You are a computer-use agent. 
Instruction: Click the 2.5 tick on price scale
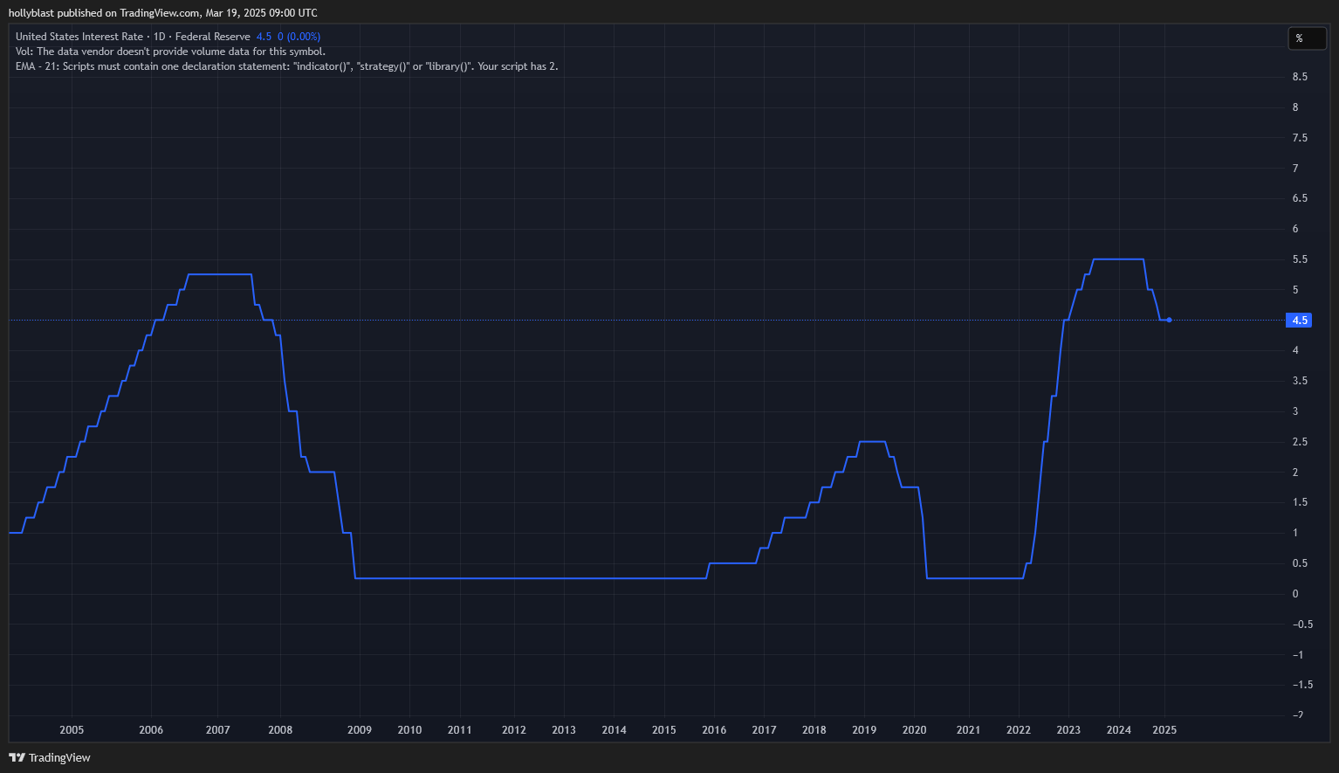1300,442
